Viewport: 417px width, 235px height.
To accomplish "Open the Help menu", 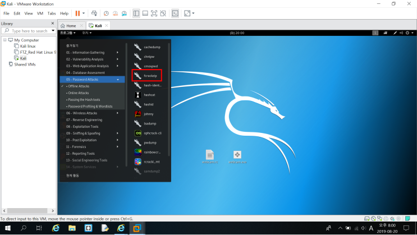I will pos(64,13).
